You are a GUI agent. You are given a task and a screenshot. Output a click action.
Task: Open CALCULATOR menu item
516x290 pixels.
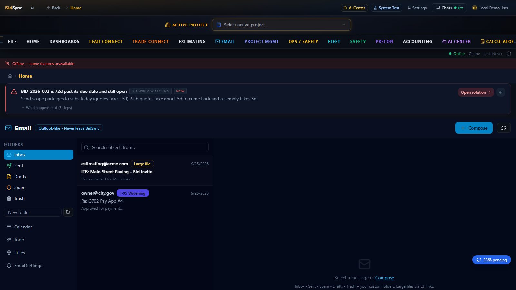click(x=497, y=41)
